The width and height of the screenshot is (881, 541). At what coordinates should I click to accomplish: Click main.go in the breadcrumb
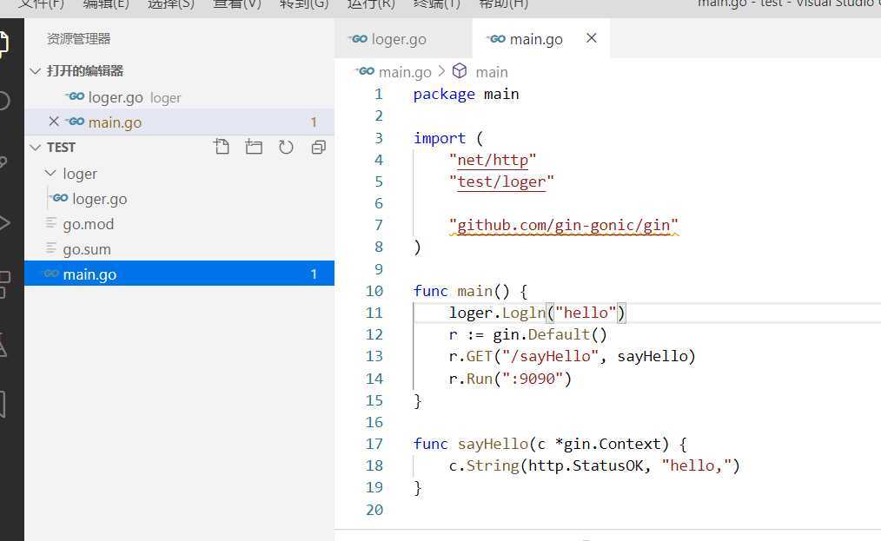pos(405,72)
